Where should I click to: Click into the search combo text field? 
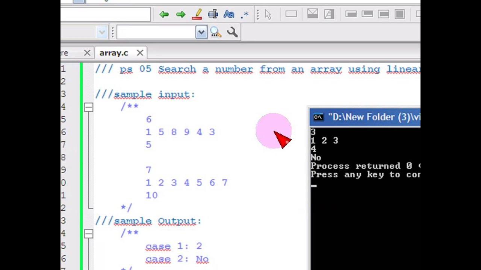156,33
